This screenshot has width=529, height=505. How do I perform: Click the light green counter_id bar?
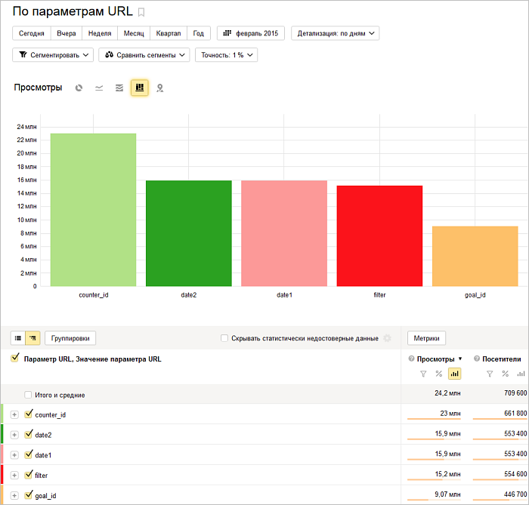[94, 210]
